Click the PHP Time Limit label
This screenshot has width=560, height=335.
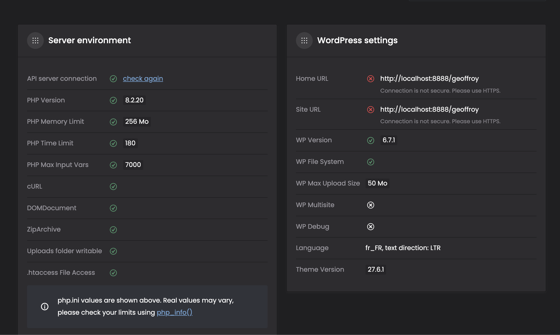click(x=50, y=143)
